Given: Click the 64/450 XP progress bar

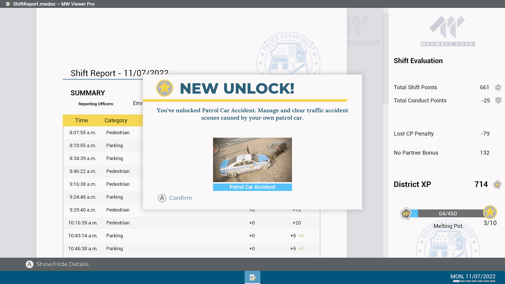Looking at the screenshot, I should click(448, 214).
